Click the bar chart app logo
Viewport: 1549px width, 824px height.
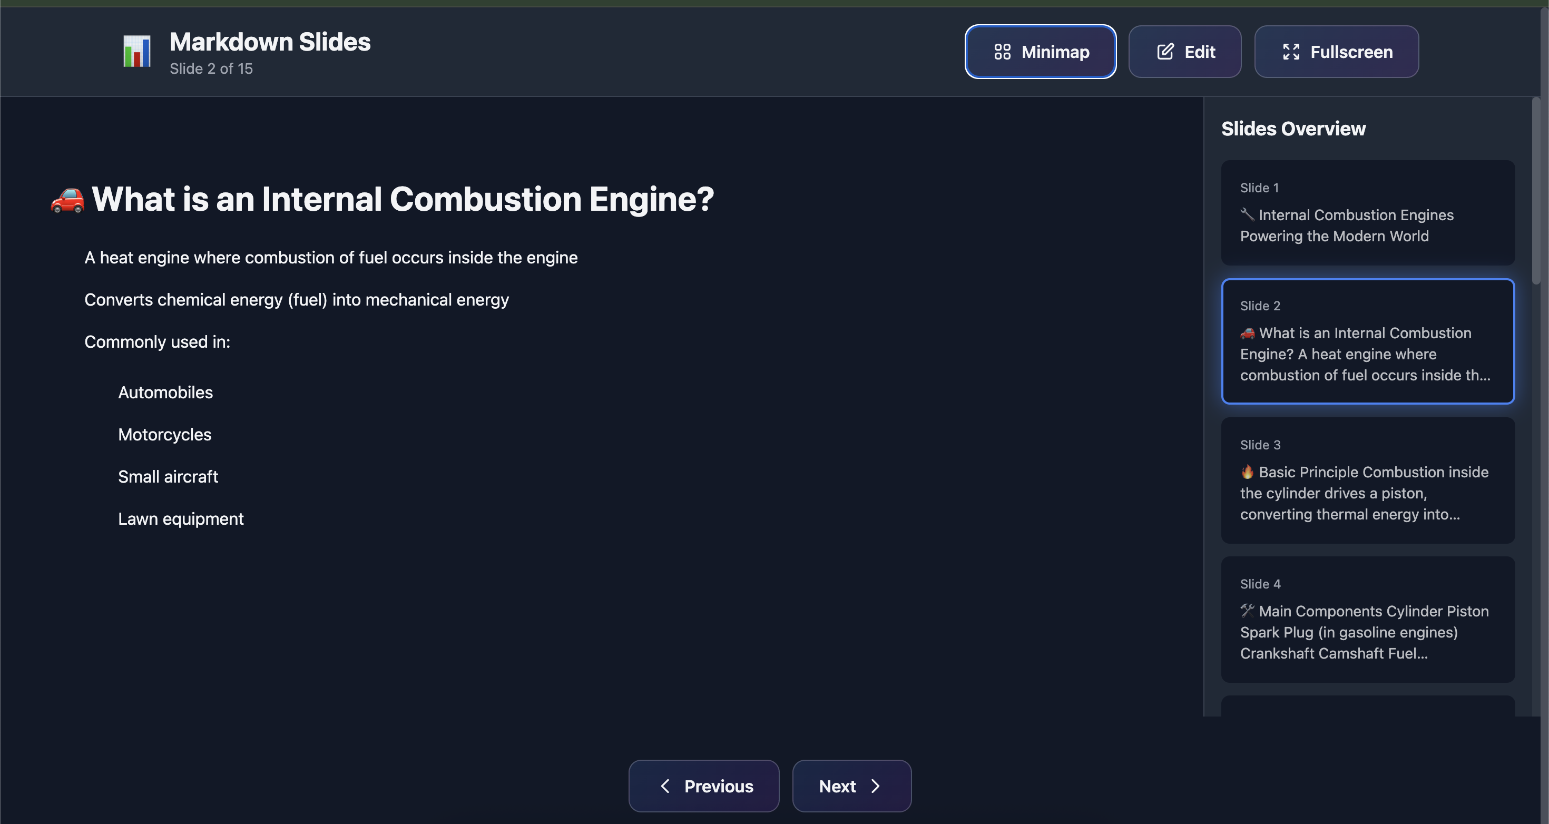136,52
